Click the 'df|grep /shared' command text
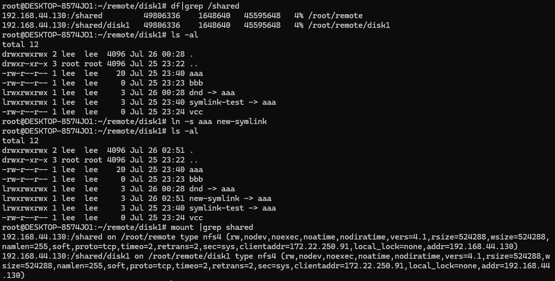 point(205,6)
